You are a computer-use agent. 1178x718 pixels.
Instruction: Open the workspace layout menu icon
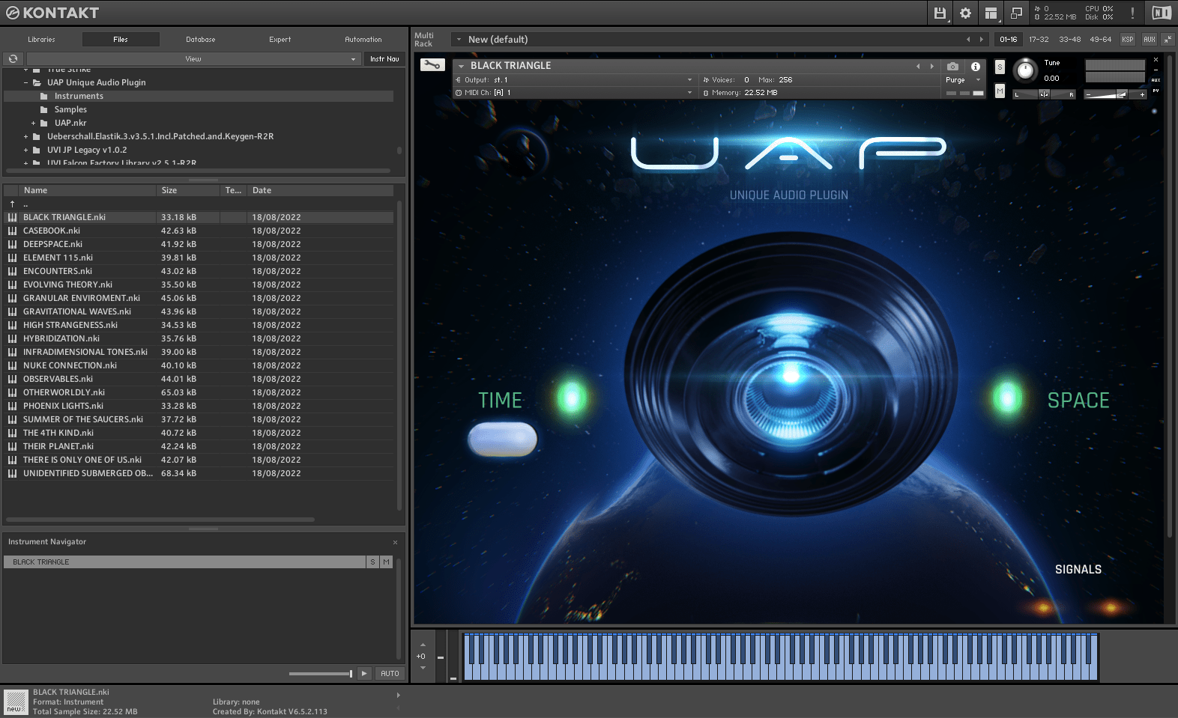click(991, 13)
